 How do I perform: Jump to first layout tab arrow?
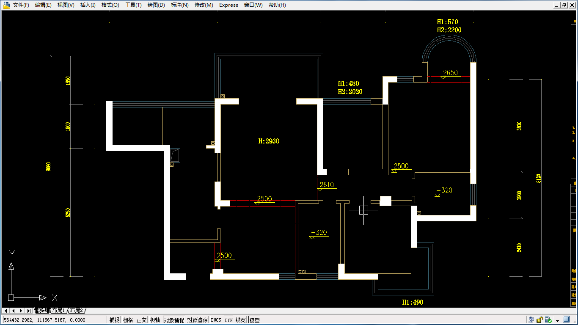tap(6, 311)
